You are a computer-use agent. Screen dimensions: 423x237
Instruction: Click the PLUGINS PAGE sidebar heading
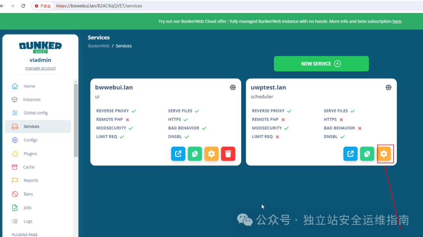pos(24,235)
